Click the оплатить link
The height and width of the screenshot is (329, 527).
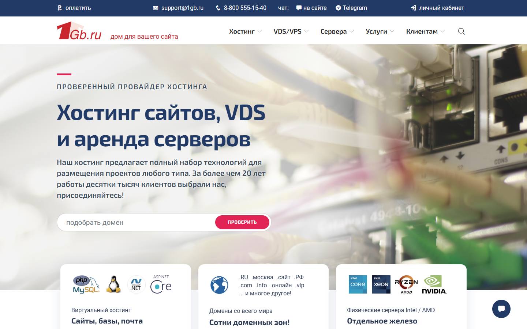(78, 8)
